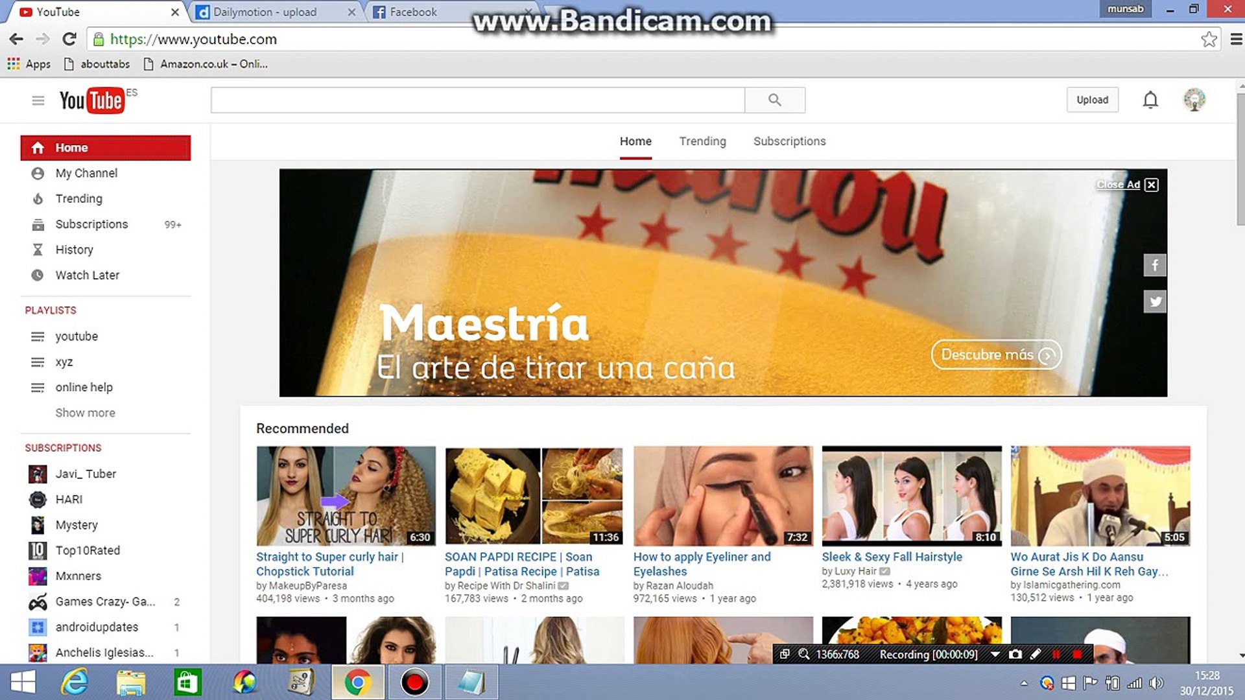Viewport: 1245px width, 700px height.
Task: Share ad via Facebook icon
Action: pyautogui.click(x=1154, y=265)
